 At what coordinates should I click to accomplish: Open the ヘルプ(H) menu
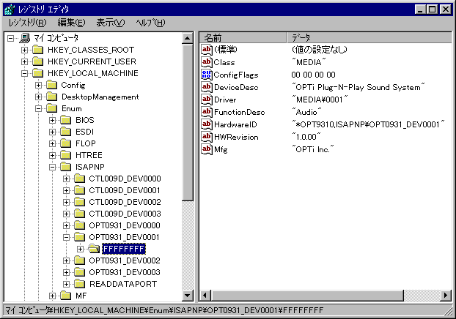pyautogui.click(x=150, y=23)
